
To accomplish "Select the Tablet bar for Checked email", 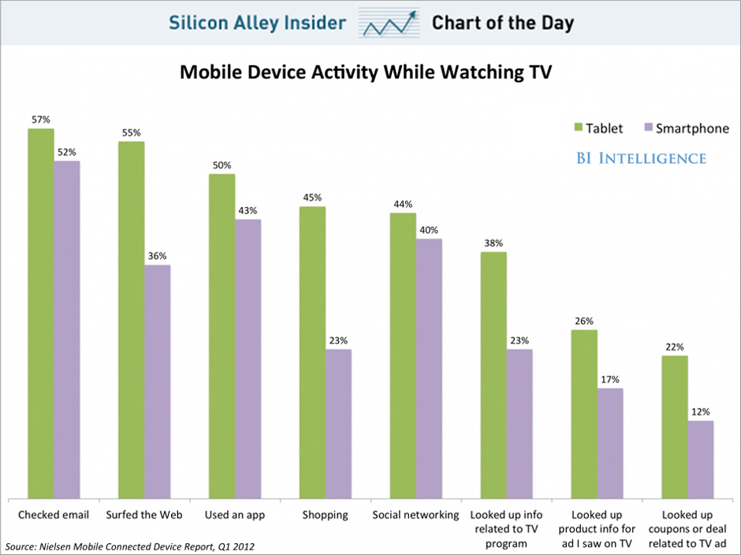I will coord(41,313).
